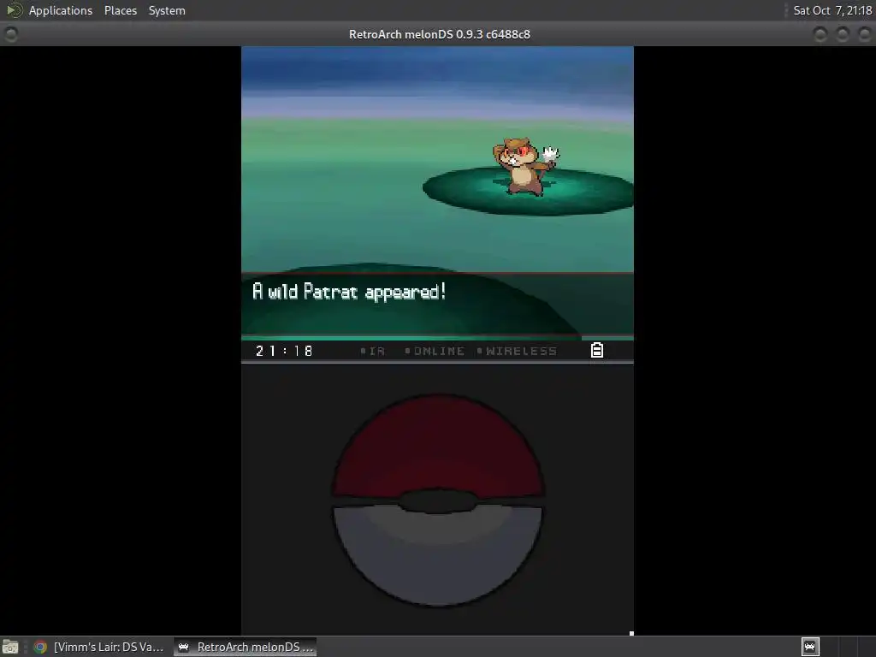The height and width of the screenshot is (657, 876).
Task: Close the RetroArch window
Action: coord(864,34)
